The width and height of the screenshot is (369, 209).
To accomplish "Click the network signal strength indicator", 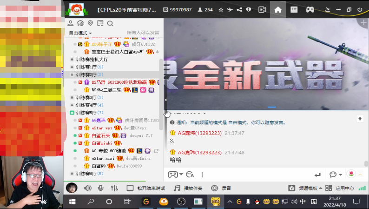I will 362,188.
